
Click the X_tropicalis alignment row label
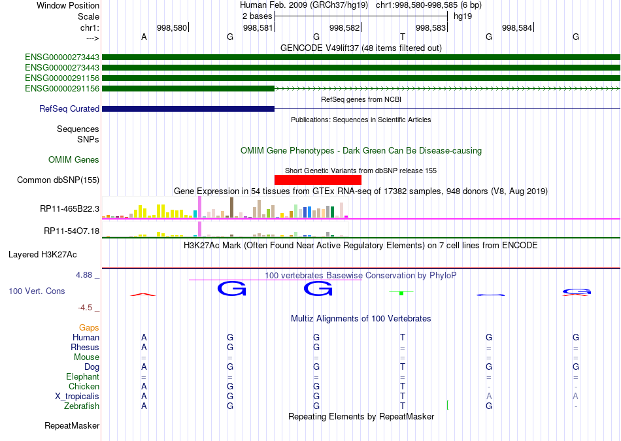(x=77, y=397)
